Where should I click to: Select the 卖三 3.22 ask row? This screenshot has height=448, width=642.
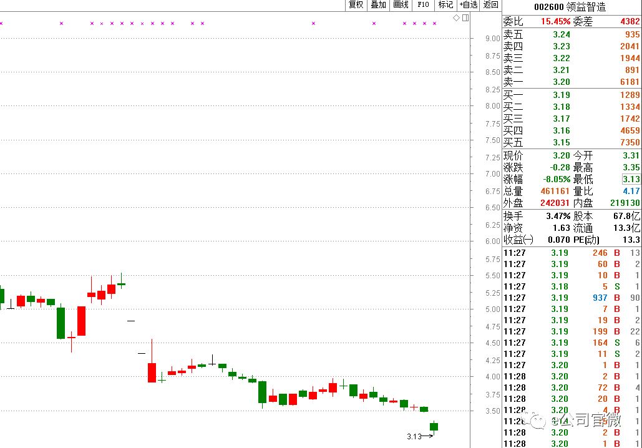pos(571,58)
